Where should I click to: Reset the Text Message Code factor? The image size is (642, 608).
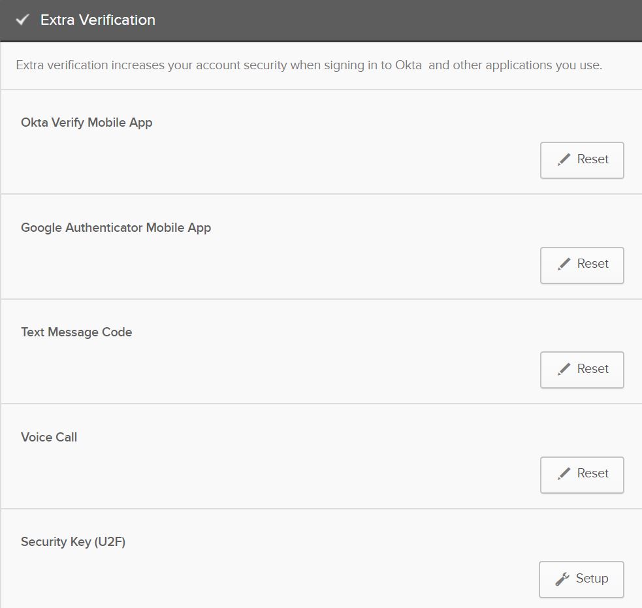pyautogui.click(x=582, y=370)
